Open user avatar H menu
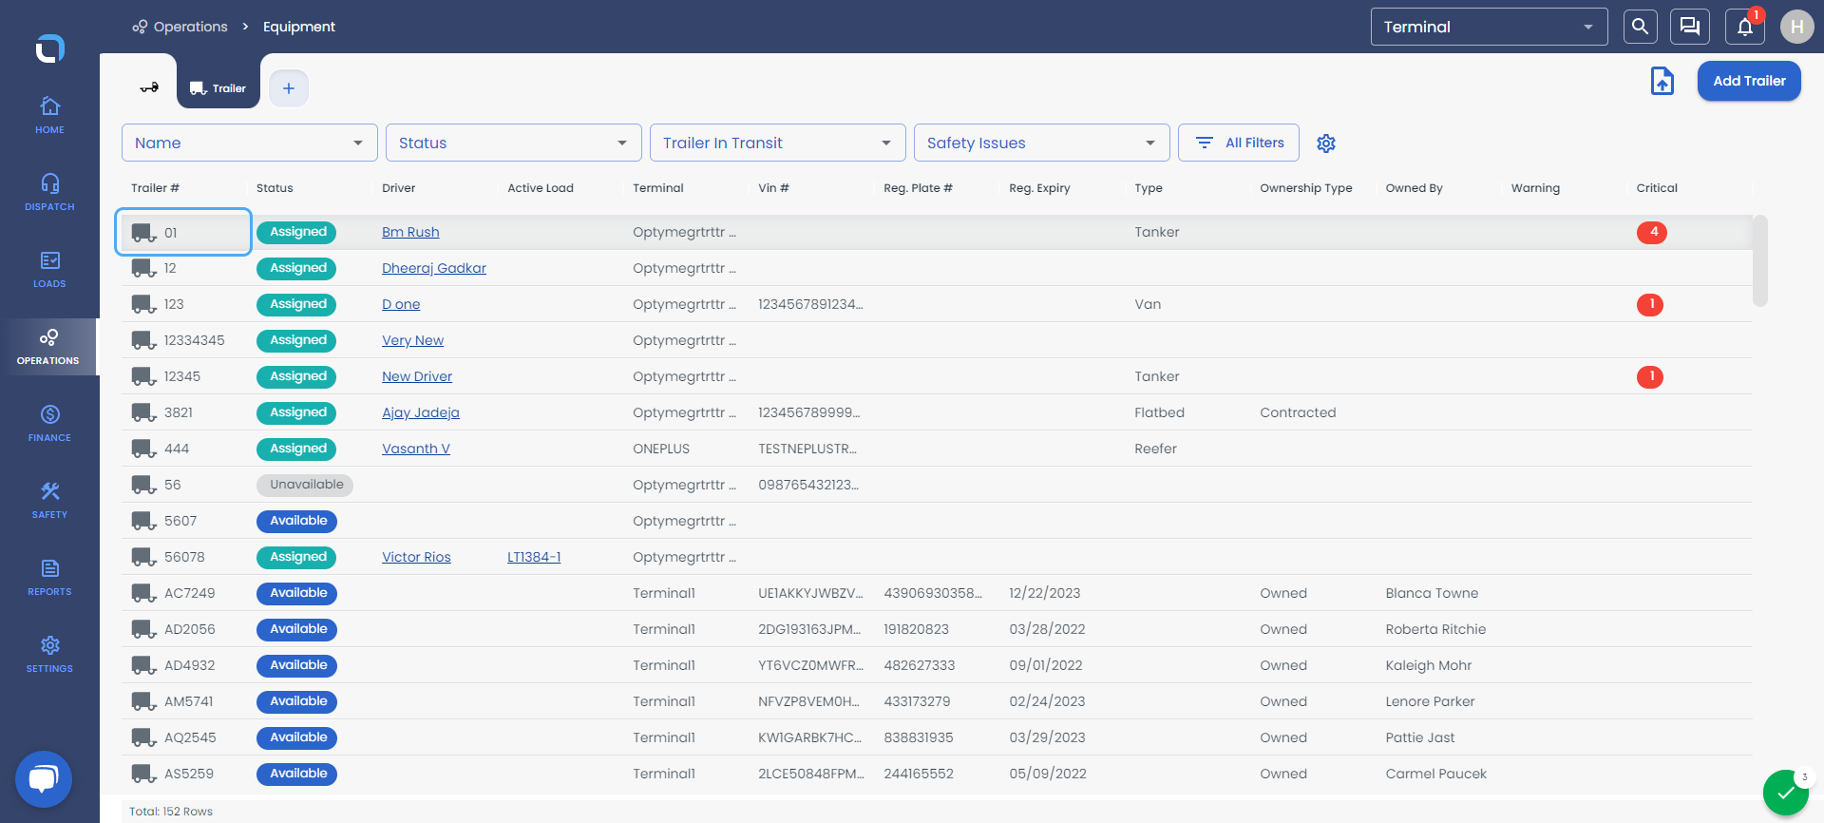Screen dimensions: 1824x823 pyautogui.click(x=1796, y=27)
